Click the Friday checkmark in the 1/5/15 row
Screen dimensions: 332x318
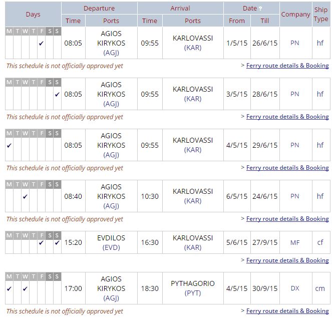[x=41, y=43]
